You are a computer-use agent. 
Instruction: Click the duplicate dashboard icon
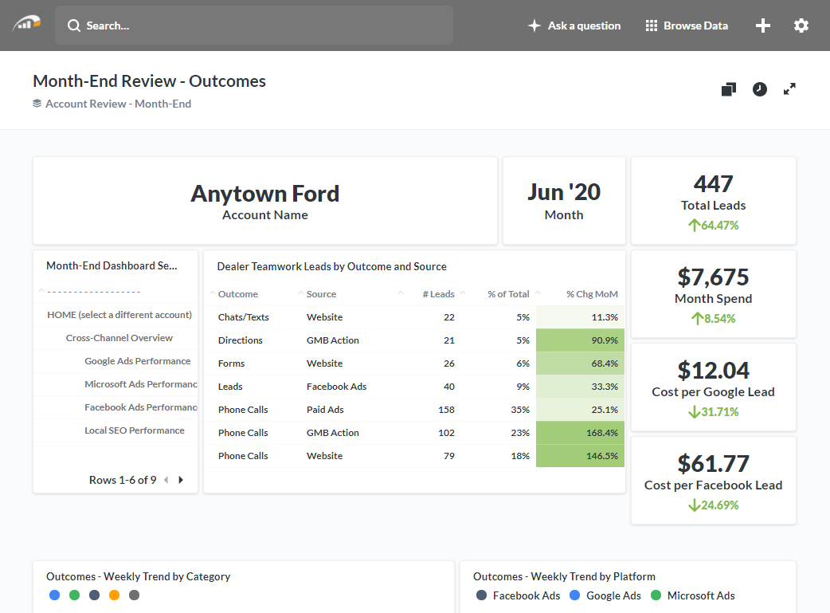pos(728,89)
